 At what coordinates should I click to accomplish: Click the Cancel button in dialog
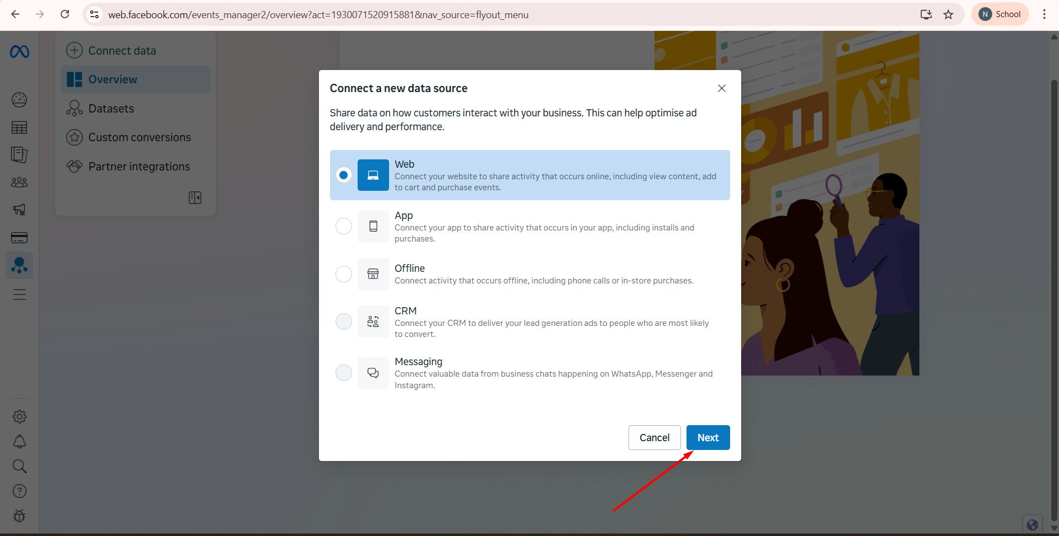point(654,437)
